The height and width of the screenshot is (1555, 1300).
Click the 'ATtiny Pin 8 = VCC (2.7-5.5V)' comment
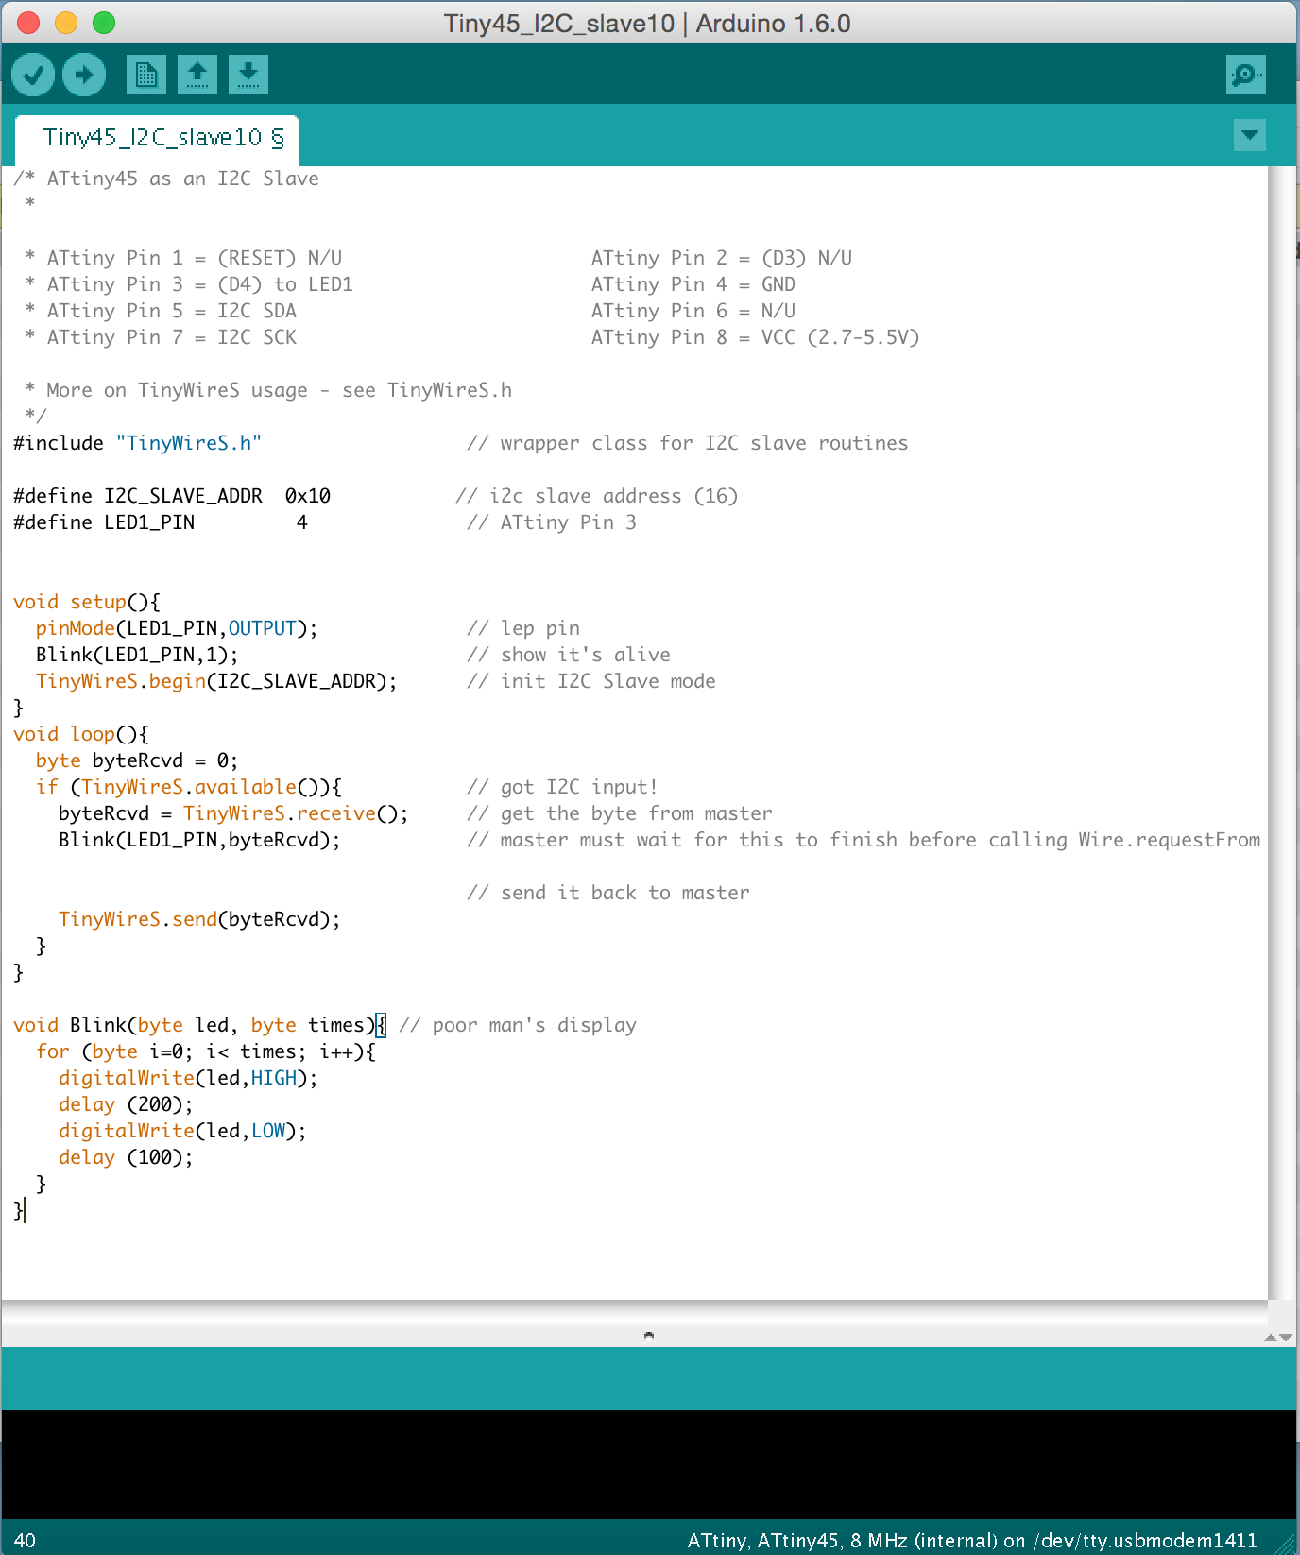click(756, 337)
